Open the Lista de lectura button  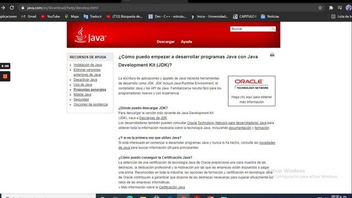(342, 16)
